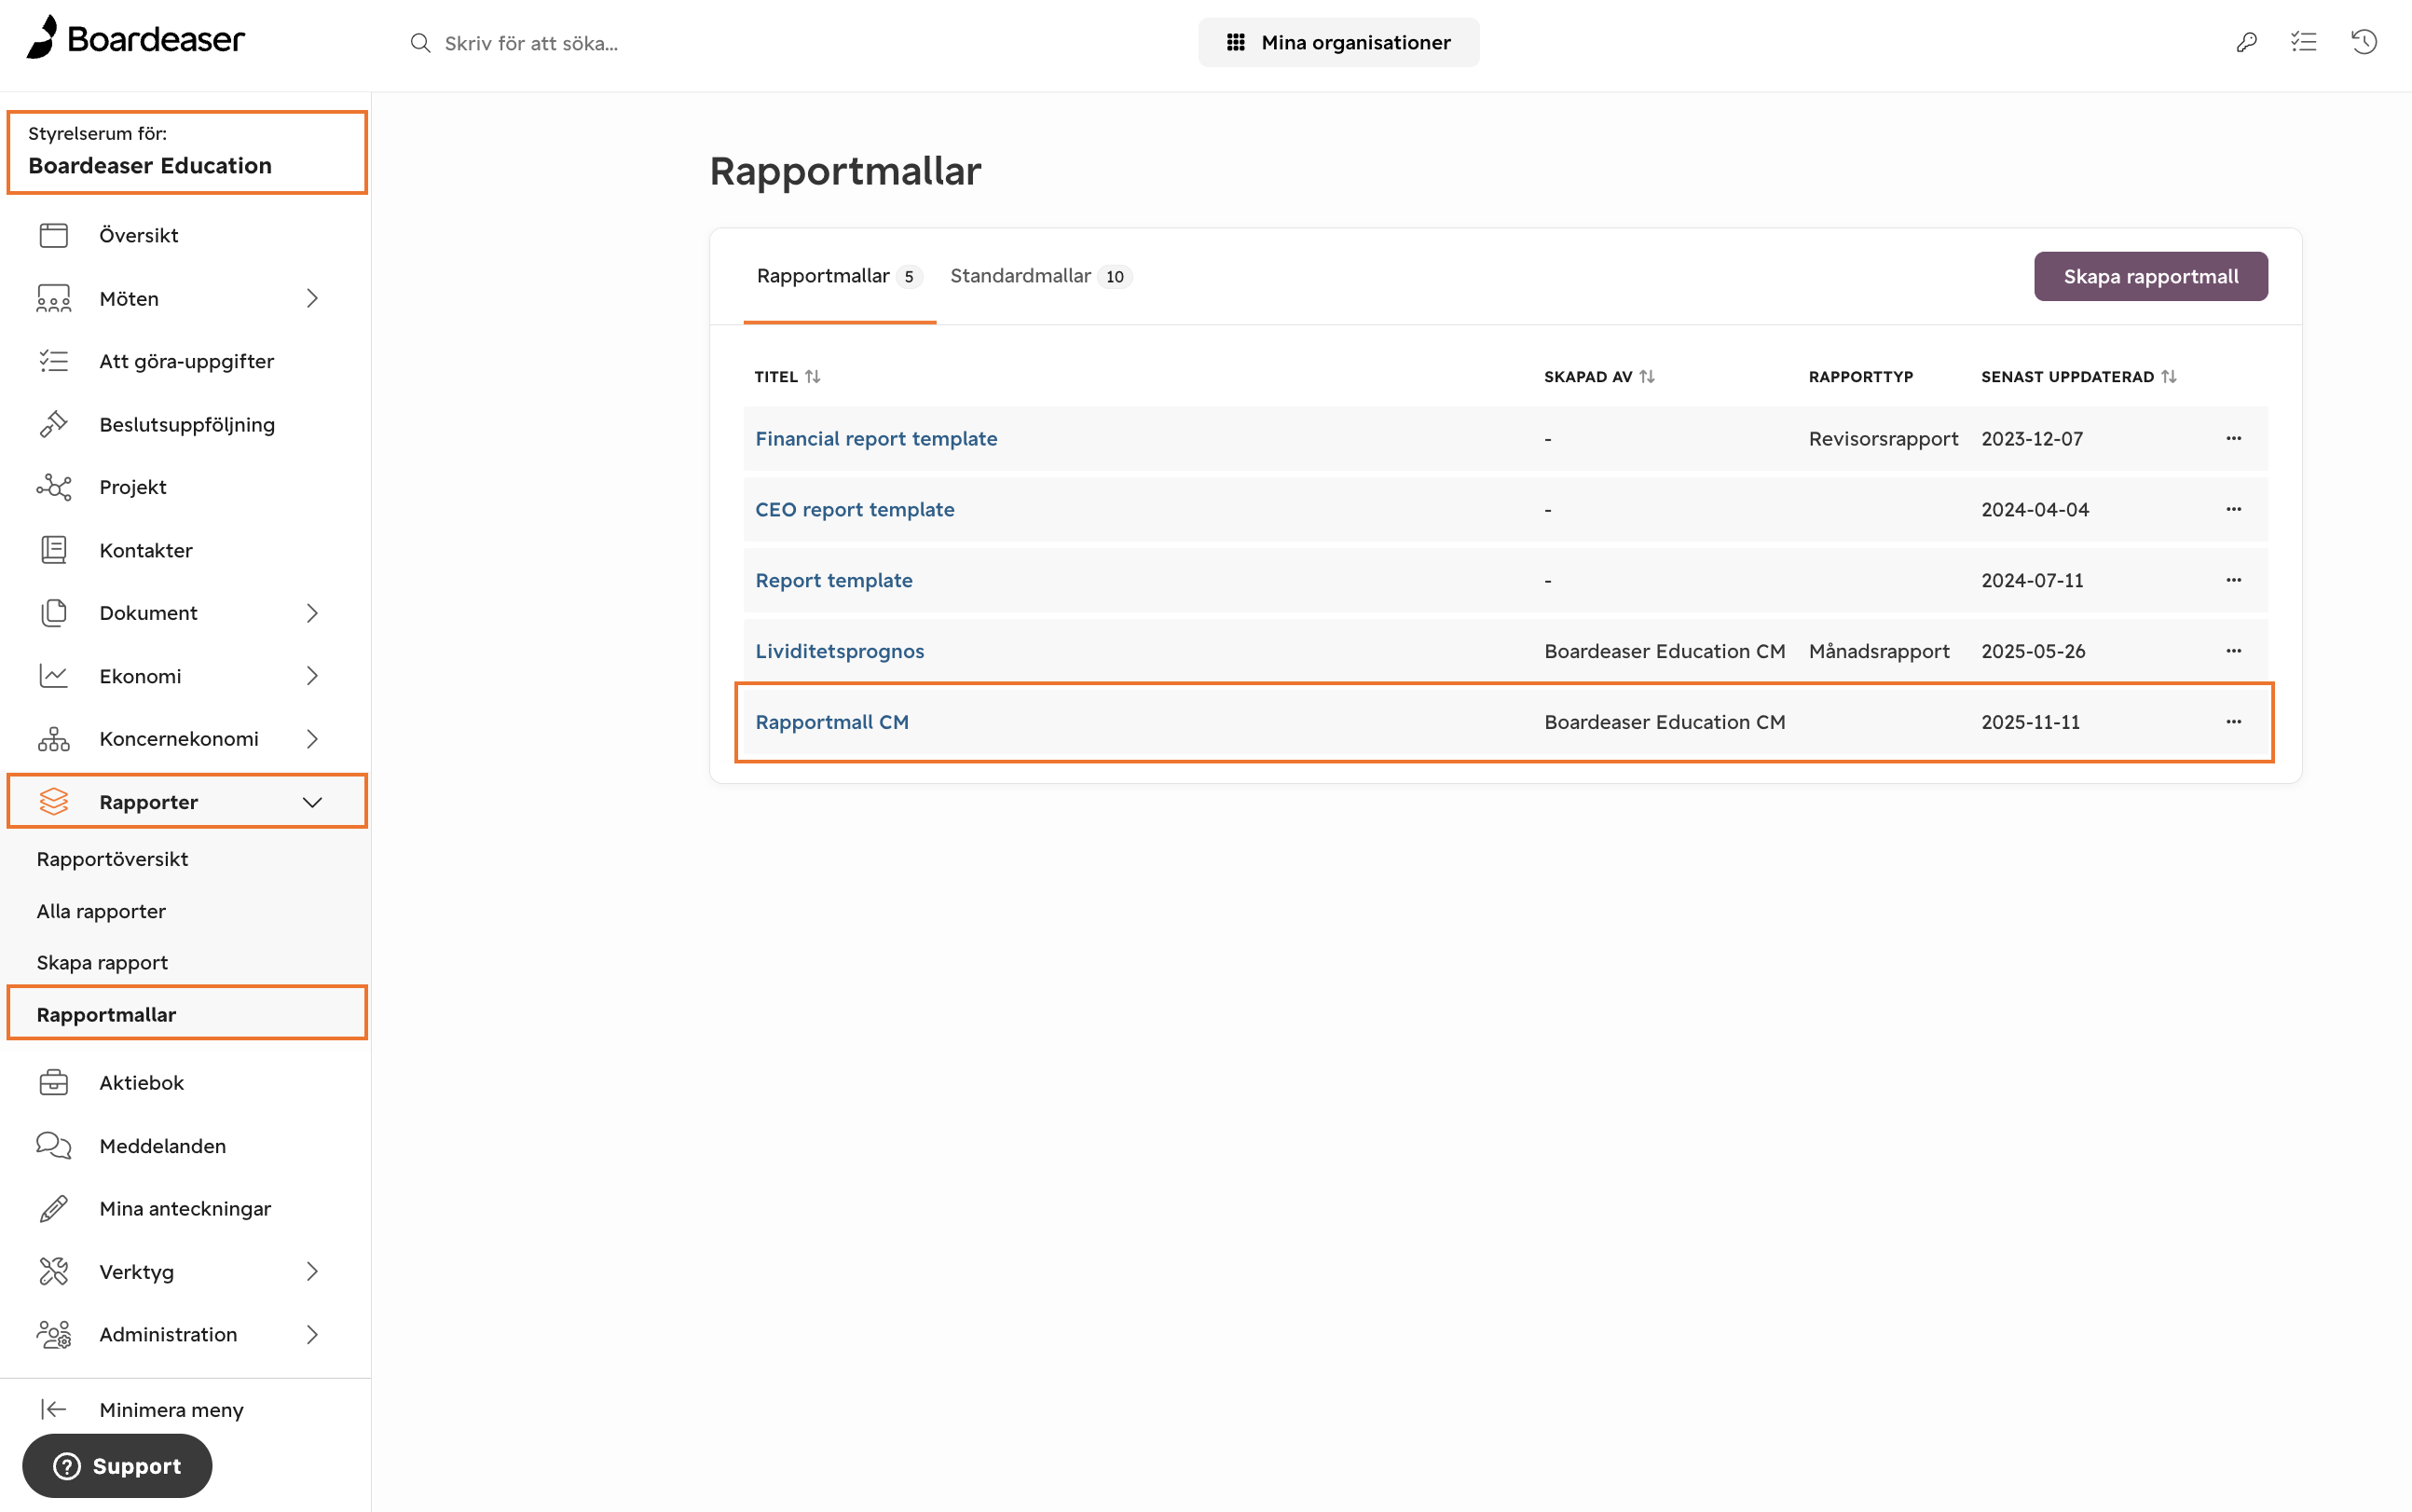Expand the Möten submenu chevron

tap(313, 298)
